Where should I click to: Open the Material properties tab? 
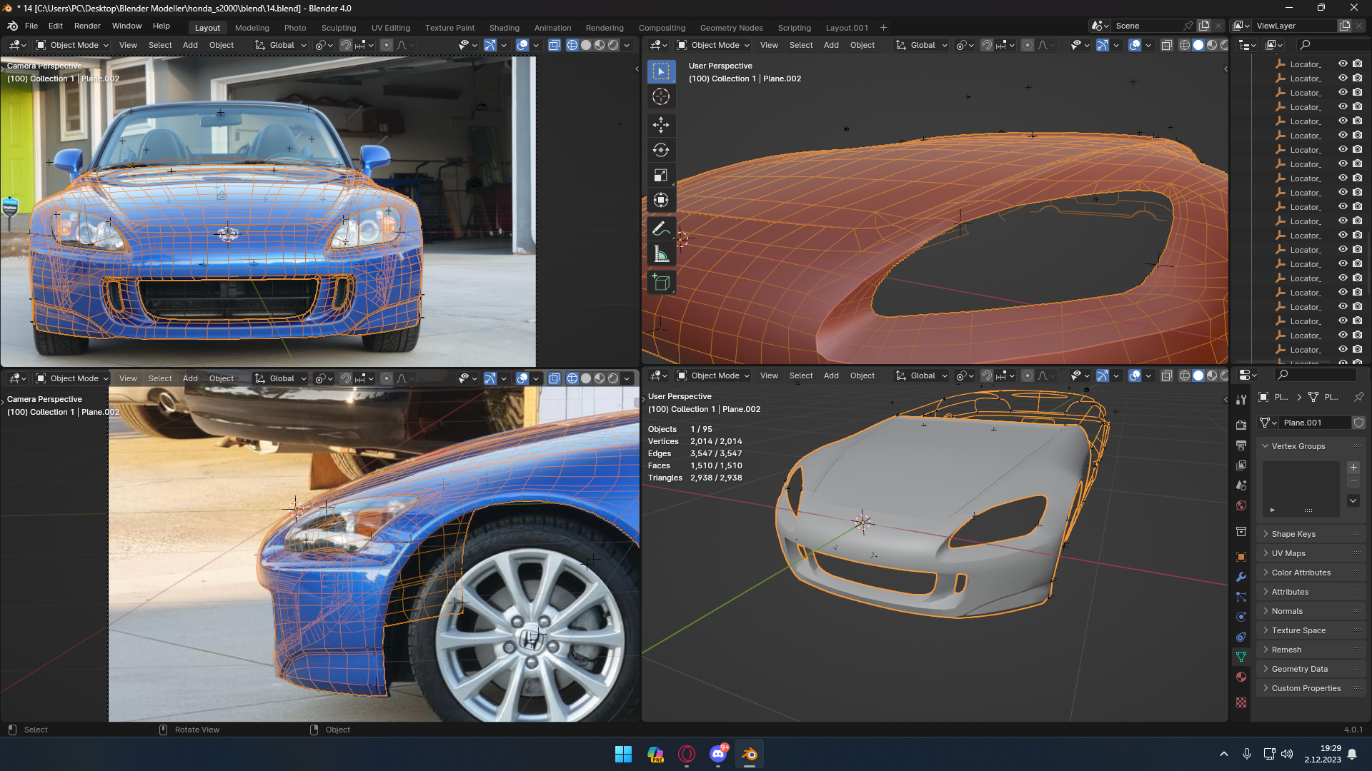point(1241,677)
